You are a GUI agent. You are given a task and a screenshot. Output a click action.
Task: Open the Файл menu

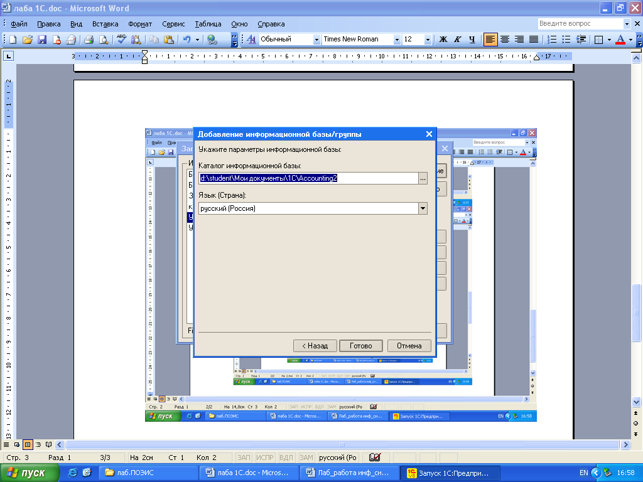point(19,24)
